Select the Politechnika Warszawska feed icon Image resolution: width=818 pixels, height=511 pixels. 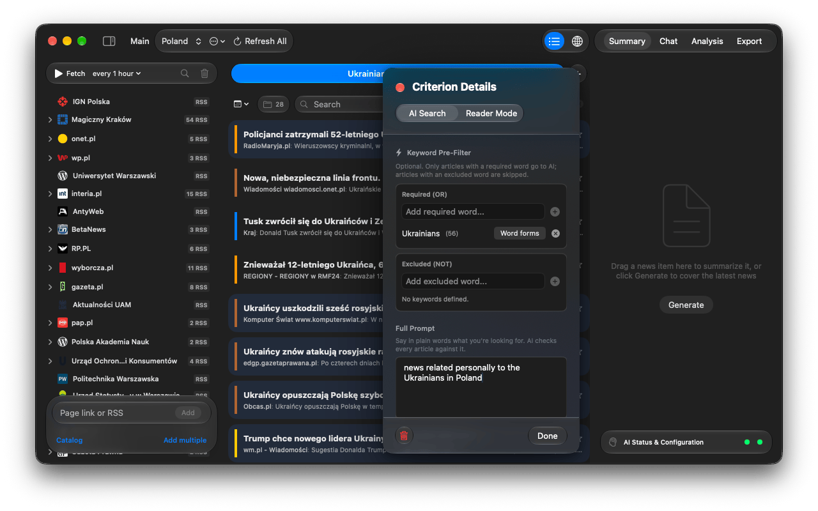click(63, 379)
